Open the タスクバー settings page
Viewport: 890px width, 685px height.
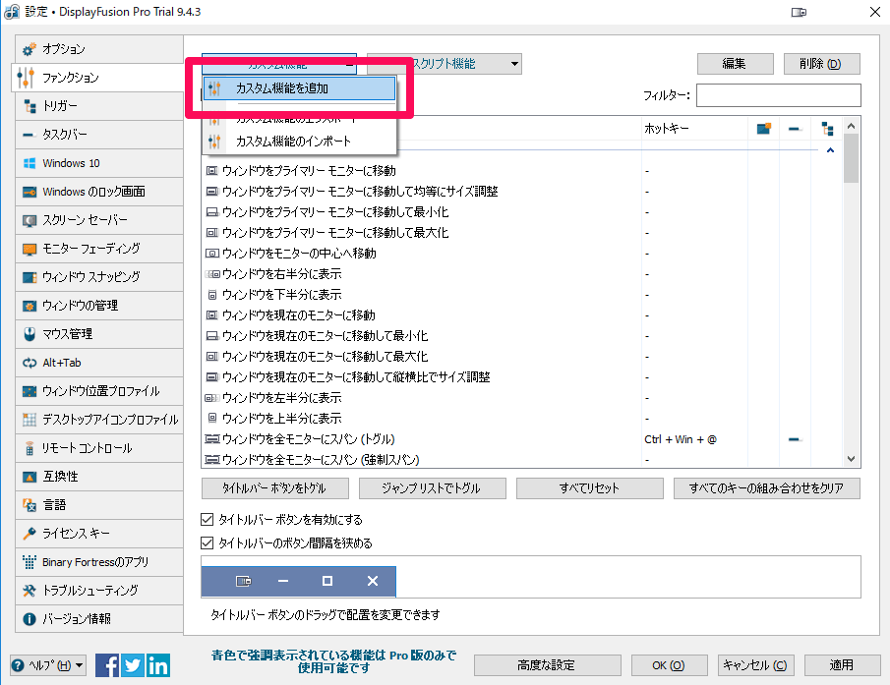point(99,135)
